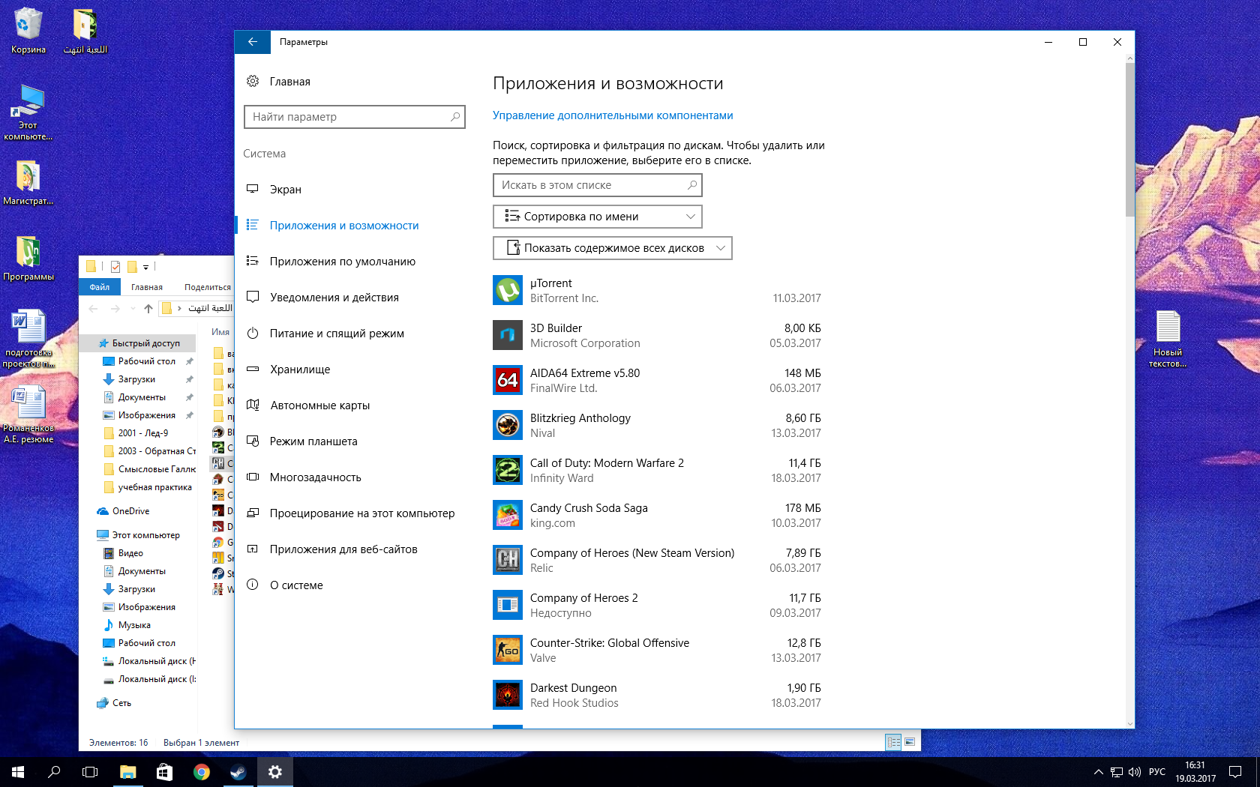Switch input language РУС indicator
The width and height of the screenshot is (1260, 787).
[x=1157, y=772]
